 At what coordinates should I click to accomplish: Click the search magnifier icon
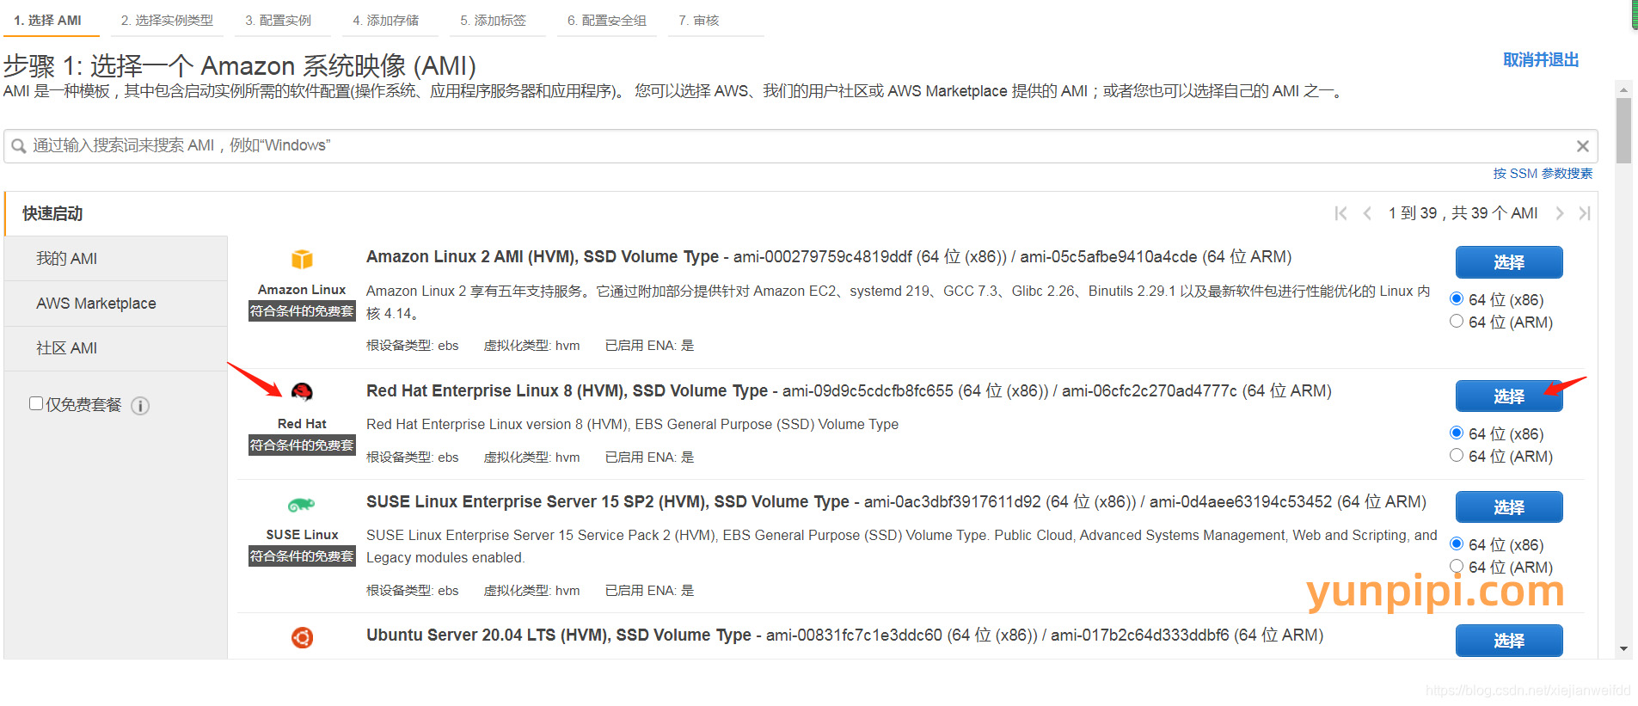pos(18,146)
